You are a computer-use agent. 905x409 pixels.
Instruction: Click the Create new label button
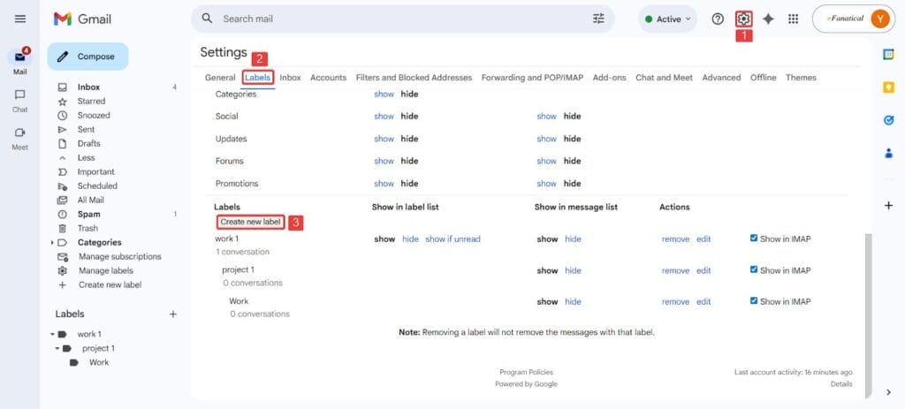tap(251, 222)
